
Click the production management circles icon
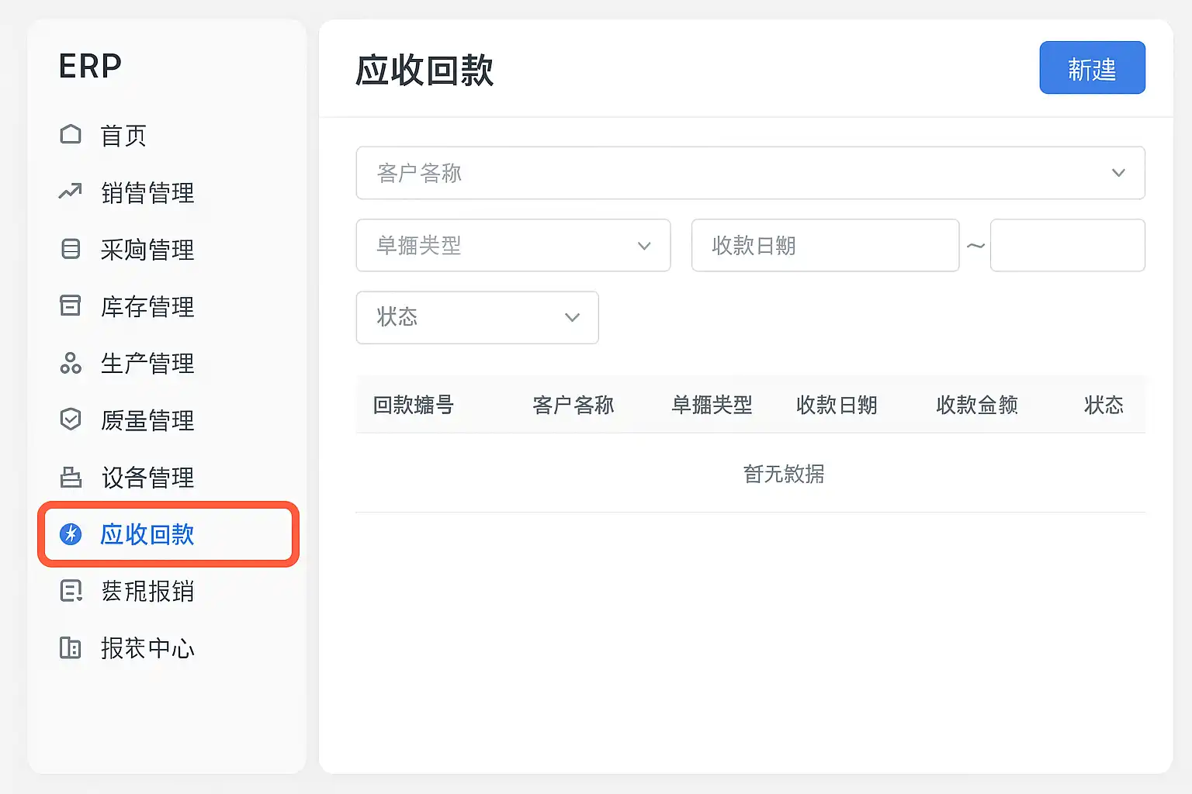71,363
